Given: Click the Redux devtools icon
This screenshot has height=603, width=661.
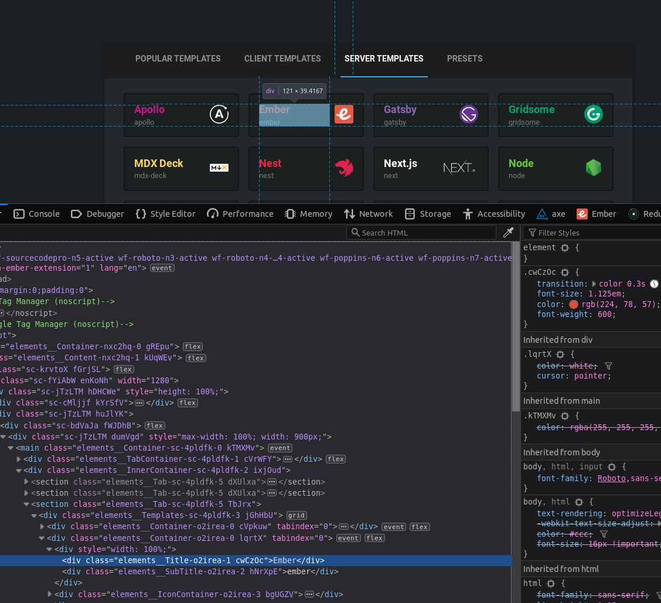Looking at the screenshot, I should click(x=633, y=214).
